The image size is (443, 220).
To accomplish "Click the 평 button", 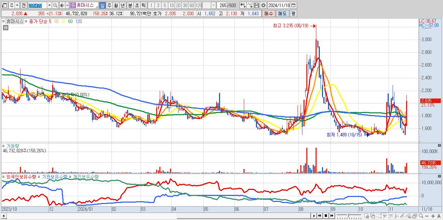I will coord(293,13).
